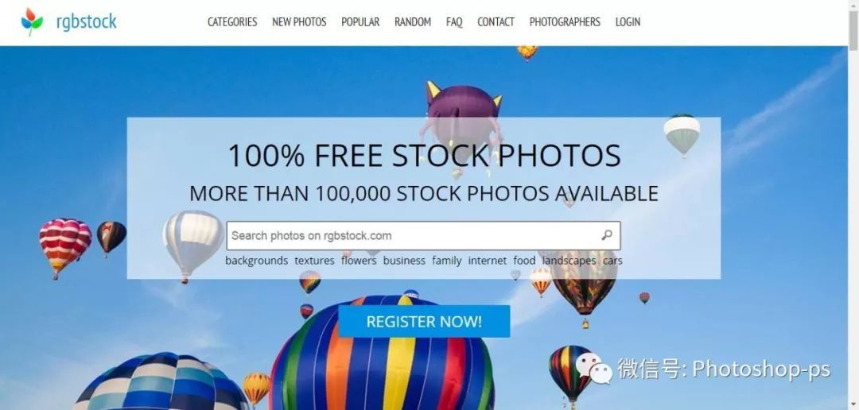859x410 pixels.
Task: Show a Random photo
Action: [x=413, y=22]
